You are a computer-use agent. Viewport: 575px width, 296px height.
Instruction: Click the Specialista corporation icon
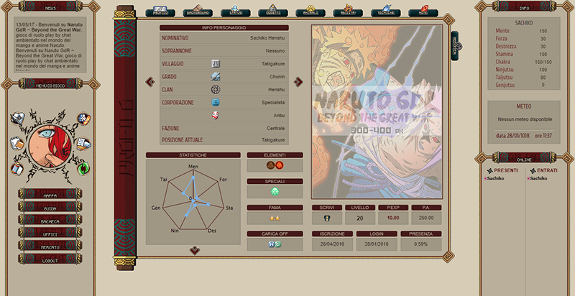pos(216,102)
